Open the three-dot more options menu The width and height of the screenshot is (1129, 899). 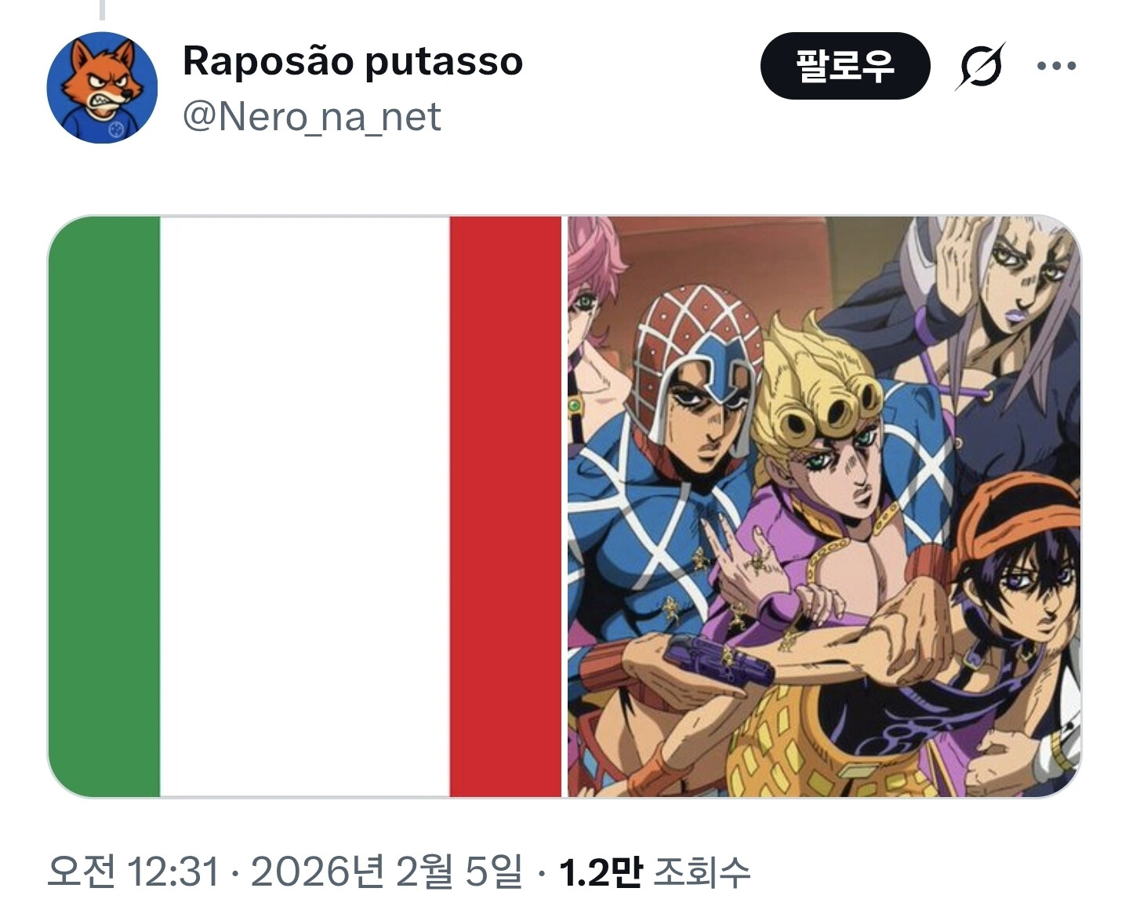tap(1056, 66)
